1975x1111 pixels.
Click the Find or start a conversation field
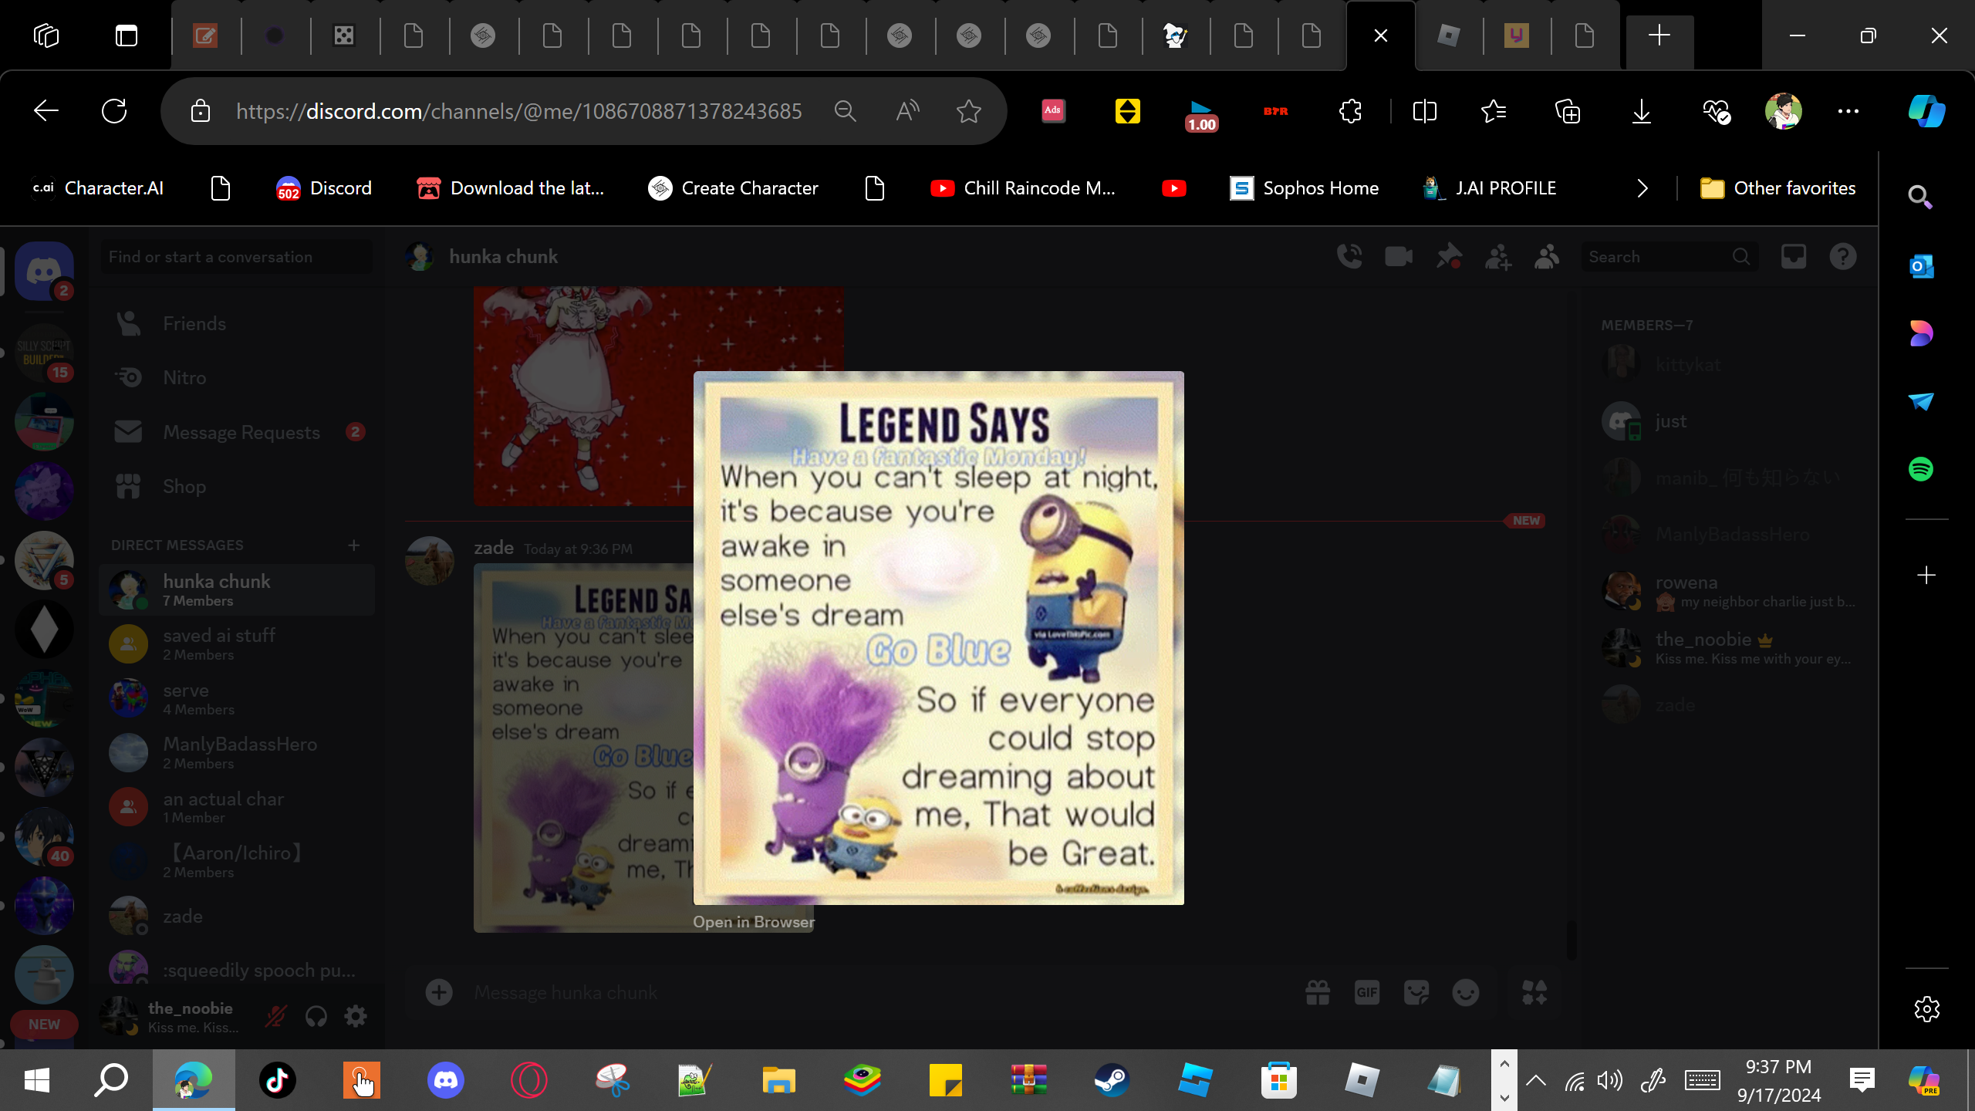click(x=235, y=257)
